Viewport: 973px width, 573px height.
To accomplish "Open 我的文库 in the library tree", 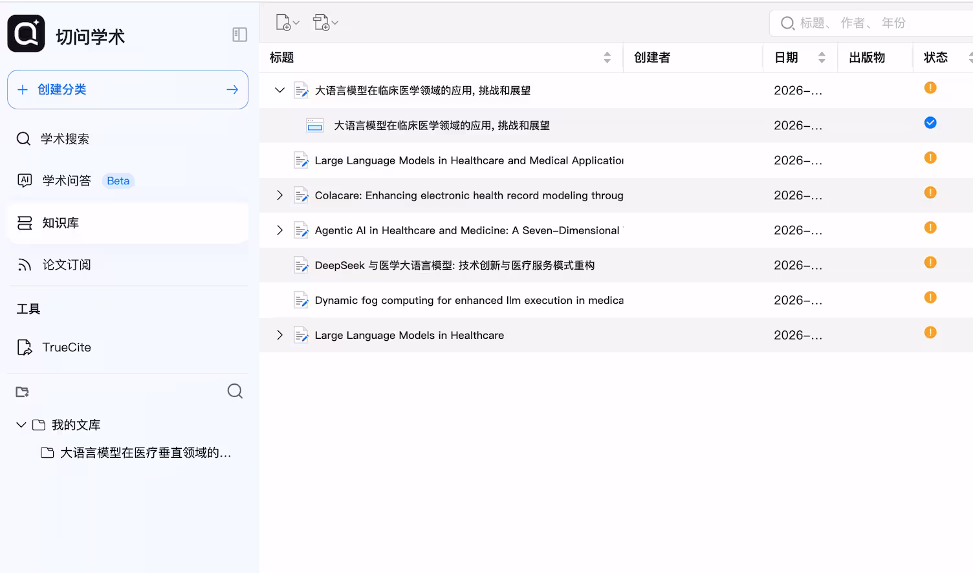I will (x=76, y=425).
